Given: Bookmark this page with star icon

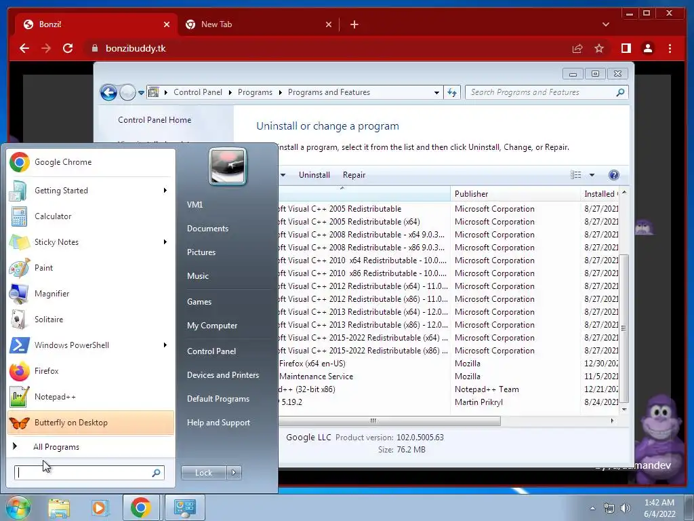Looking at the screenshot, I should pos(599,48).
